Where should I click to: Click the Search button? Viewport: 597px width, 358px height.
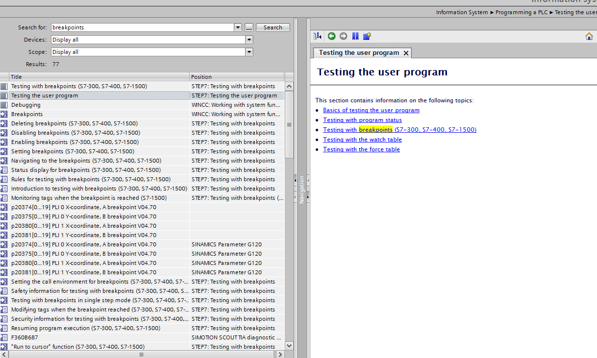point(273,27)
